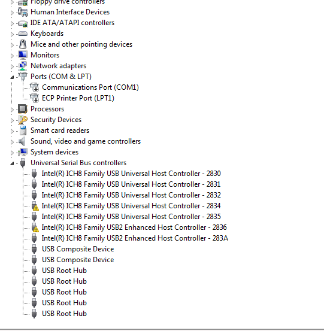Click the "Network adapters" label

click(59, 66)
